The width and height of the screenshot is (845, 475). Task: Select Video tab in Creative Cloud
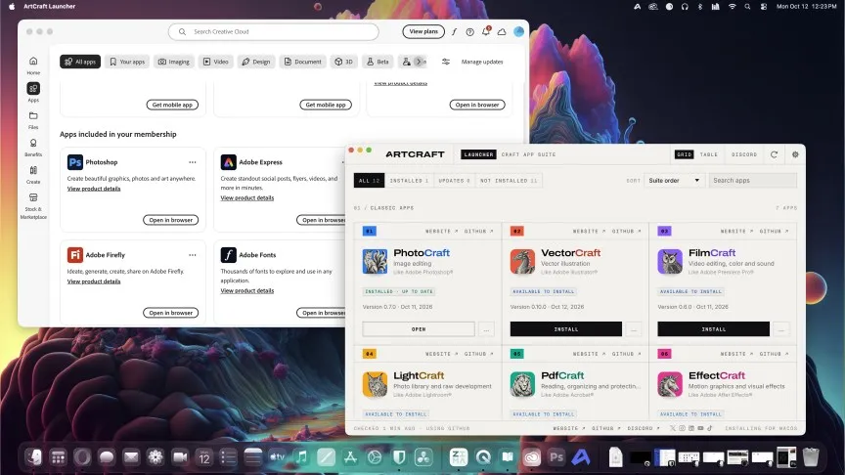[x=215, y=62]
